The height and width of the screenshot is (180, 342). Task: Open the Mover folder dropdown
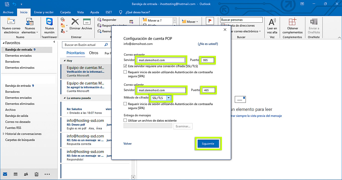pos(190,22)
